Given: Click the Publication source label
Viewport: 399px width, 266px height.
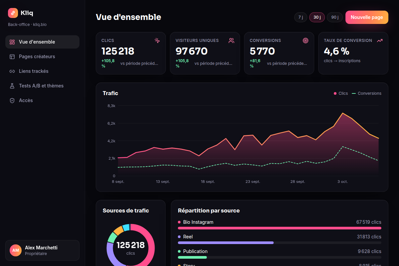Looking at the screenshot, I should point(195,251).
